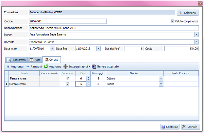Toggle the Superato checkbox for Marco Memoli
Screen dimensions: 204x133
(68, 84)
